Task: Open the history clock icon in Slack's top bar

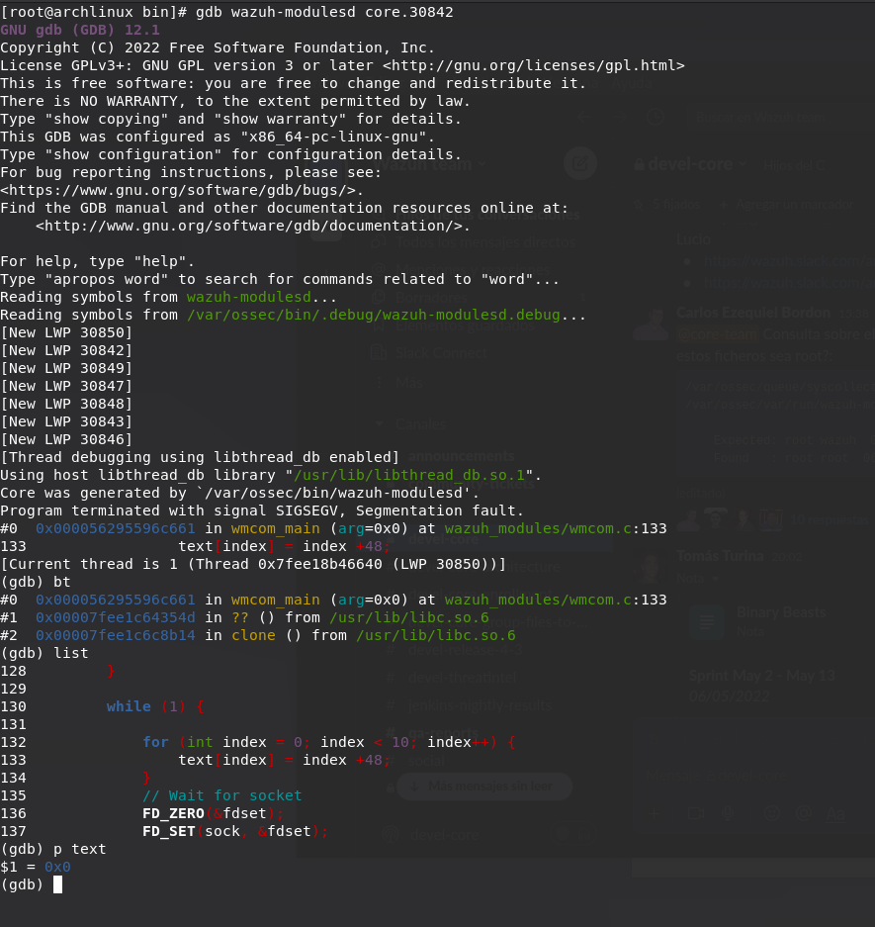Action: 656,116
